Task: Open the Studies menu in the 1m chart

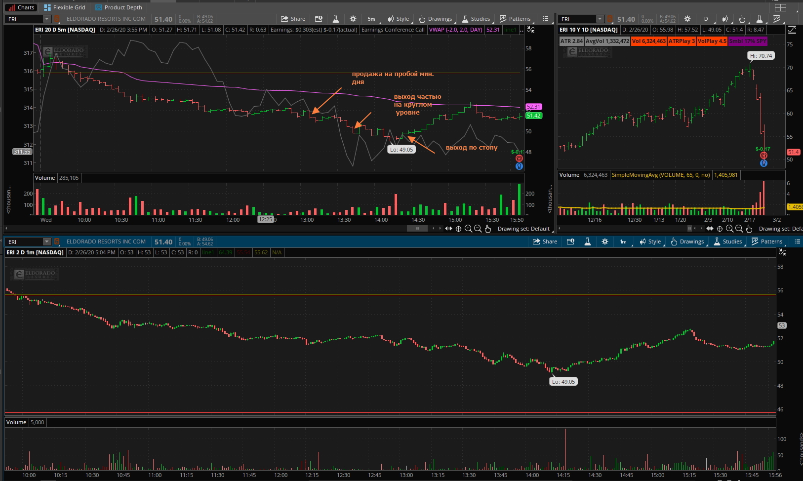Action: tap(728, 241)
